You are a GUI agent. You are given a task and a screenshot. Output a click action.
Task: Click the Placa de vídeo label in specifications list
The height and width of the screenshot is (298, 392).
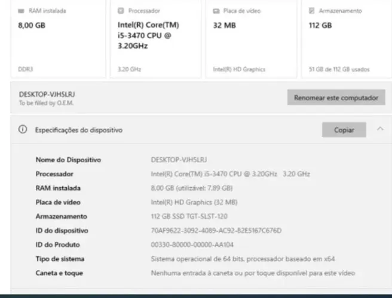(58, 202)
